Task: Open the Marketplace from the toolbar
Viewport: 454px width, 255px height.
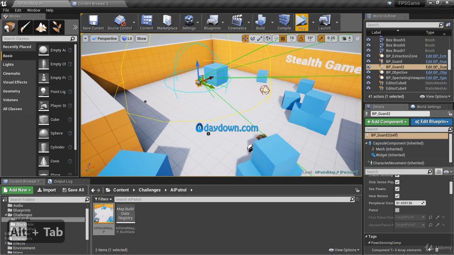Action: 167,23
